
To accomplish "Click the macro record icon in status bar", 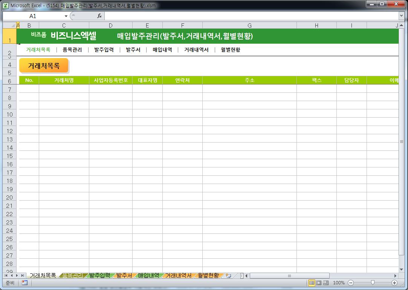I will click(x=24, y=283).
